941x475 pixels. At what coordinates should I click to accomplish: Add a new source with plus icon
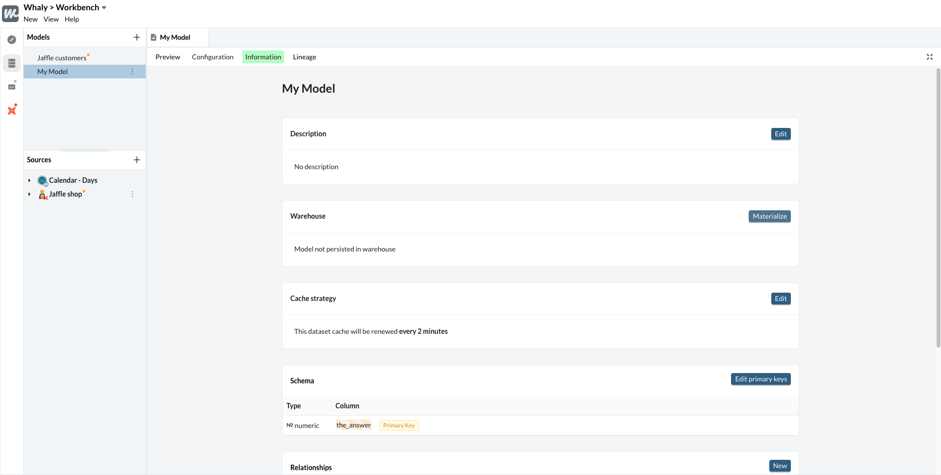(x=137, y=160)
